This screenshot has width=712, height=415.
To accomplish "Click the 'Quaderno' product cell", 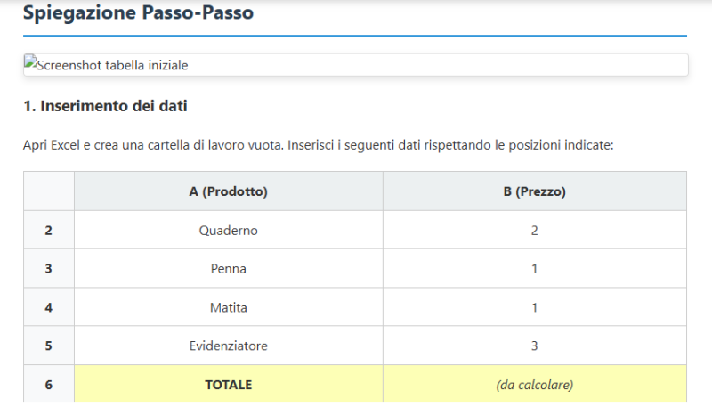I will coord(229,231).
